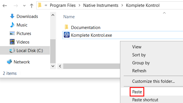The height and width of the screenshot is (103, 183).
Task: Click the Network globe icon
Action: [9, 62]
